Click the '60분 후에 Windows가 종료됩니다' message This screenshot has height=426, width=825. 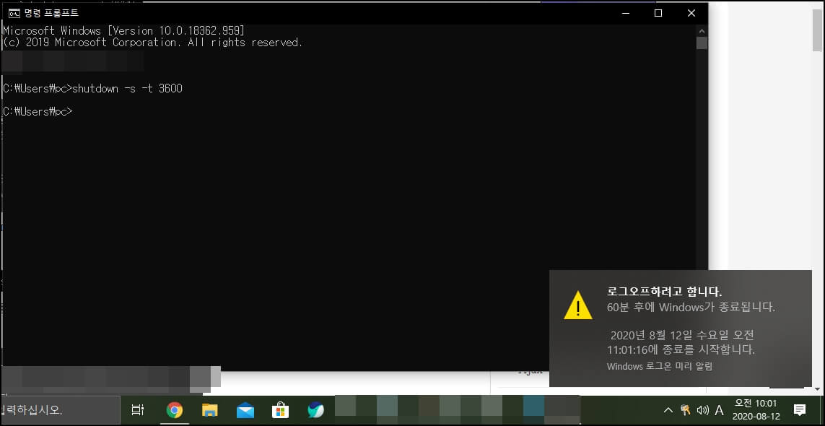coord(691,307)
